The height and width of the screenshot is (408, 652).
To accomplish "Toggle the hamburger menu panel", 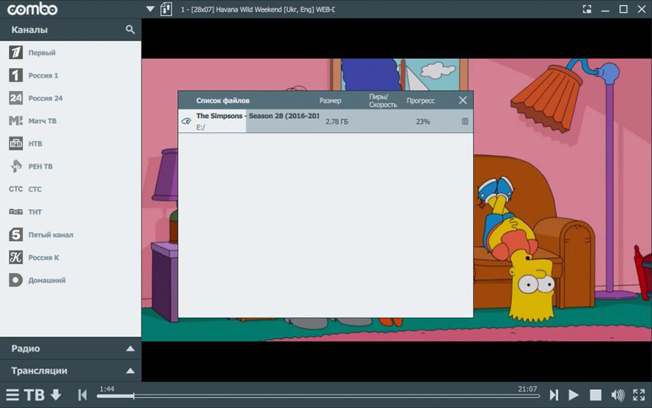I will click(x=12, y=395).
